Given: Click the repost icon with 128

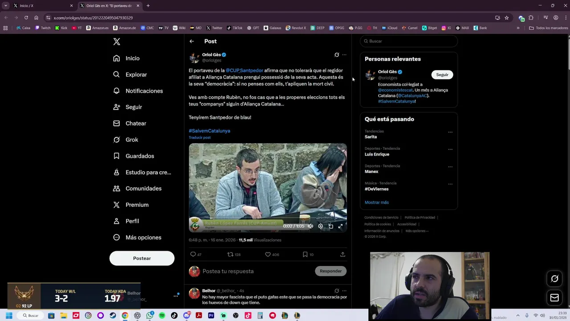Looking at the screenshot, I should pyautogui.click(x=230, y=254).
